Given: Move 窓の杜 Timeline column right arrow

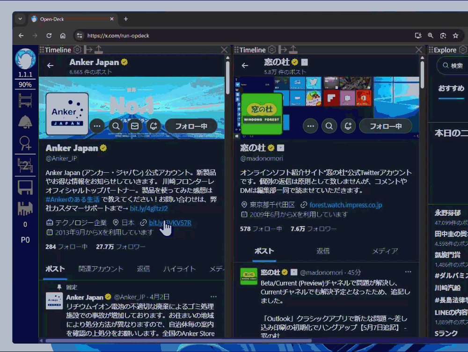Looking at the screenshot, I should (283, 50).
